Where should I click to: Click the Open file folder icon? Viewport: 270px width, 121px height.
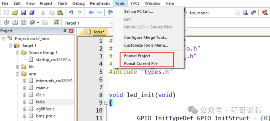[x=15, y=12]
